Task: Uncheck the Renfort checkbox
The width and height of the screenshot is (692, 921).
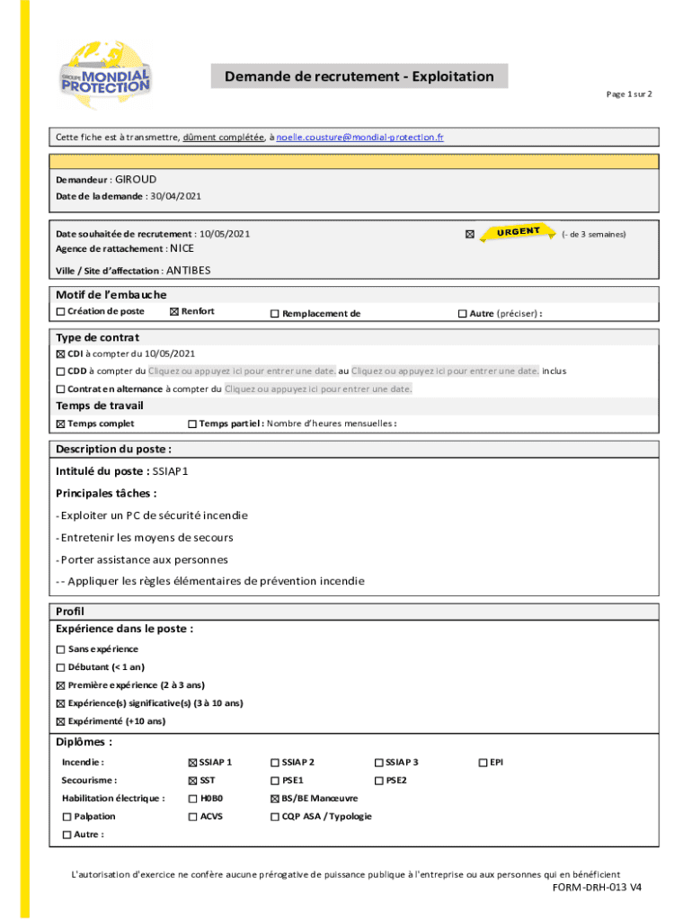Action: (x=174, y=312)
